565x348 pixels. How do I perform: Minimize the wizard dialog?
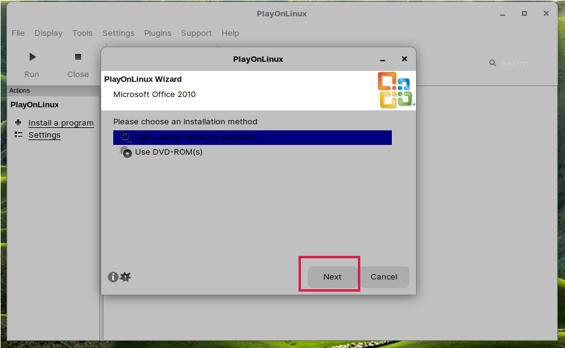click(x=383, y=59)
